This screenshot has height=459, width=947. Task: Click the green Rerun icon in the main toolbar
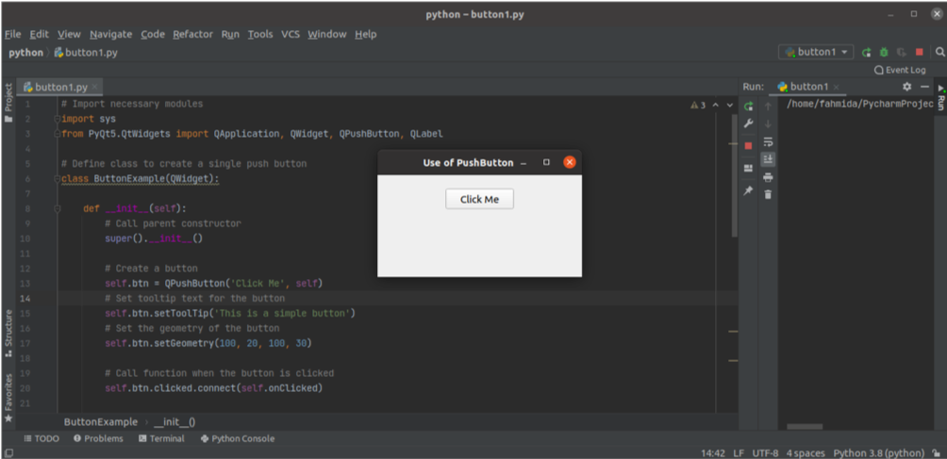(x=866, y=53)
